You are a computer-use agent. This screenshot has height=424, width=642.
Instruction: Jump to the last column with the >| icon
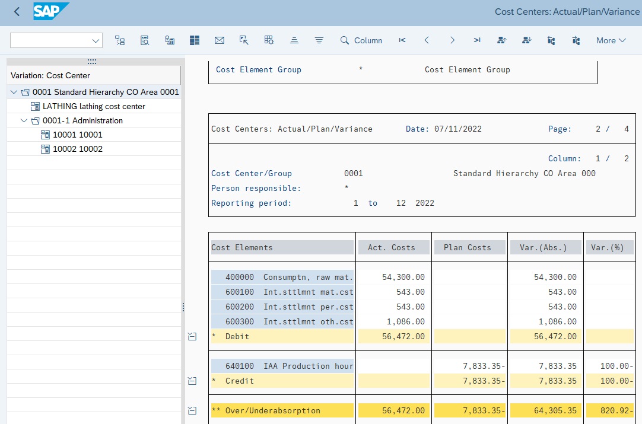(477, 40)
